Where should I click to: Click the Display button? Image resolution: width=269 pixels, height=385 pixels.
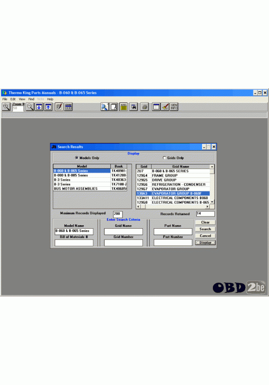click(x=205, y=243)
